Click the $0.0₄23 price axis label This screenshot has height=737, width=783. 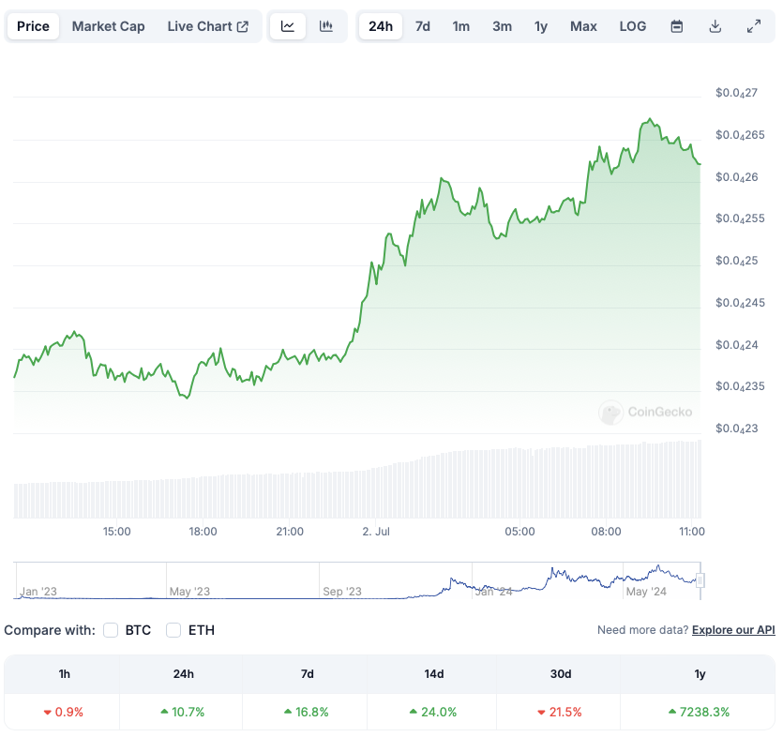coord(736,429)
